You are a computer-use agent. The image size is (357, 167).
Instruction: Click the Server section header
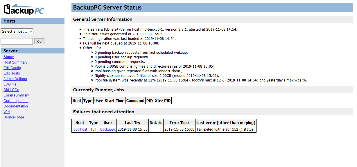pos(10,51)
